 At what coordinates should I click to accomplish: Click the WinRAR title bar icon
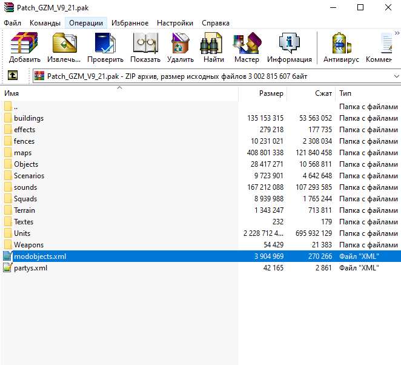pyautogui.click(x=9, y=7)
